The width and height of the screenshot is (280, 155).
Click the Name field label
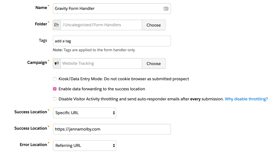click(41, 8)
